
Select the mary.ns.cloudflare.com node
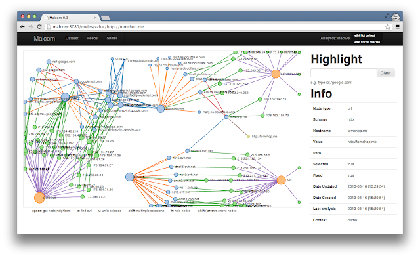[x=199, y=112]
